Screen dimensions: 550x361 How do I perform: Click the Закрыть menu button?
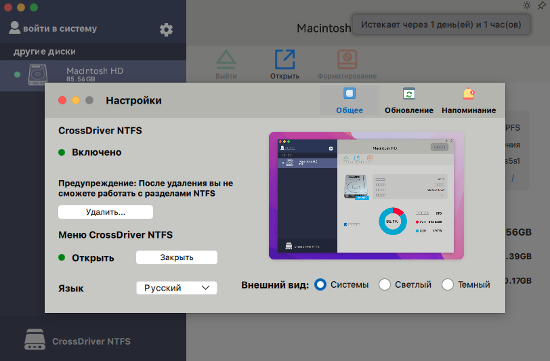[177, 257]
